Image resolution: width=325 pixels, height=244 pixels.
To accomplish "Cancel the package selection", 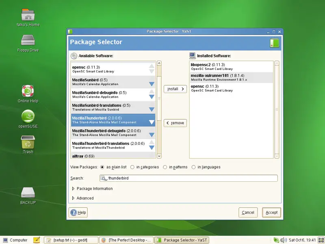I will 248,212.
